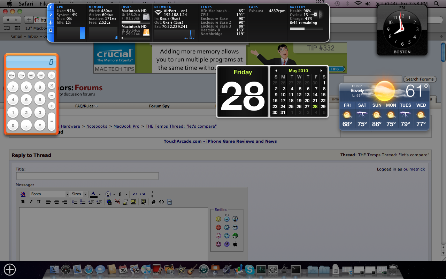446x279 pixels.
Task: Click the Safari vertical scrollbar thumb
Action: tap(443, 52)
